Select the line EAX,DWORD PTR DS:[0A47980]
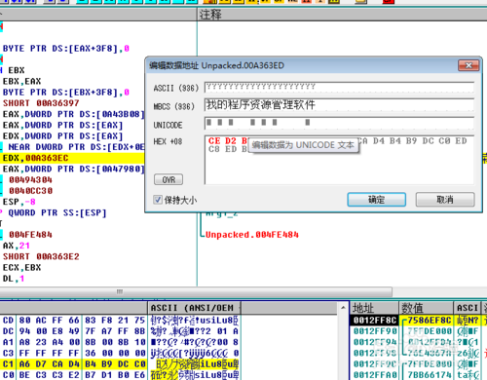This screenshot has width=487, height=380. 73,170
